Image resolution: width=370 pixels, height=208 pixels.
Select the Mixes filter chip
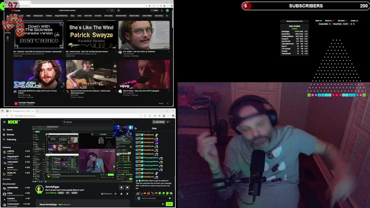click(29, 16)
